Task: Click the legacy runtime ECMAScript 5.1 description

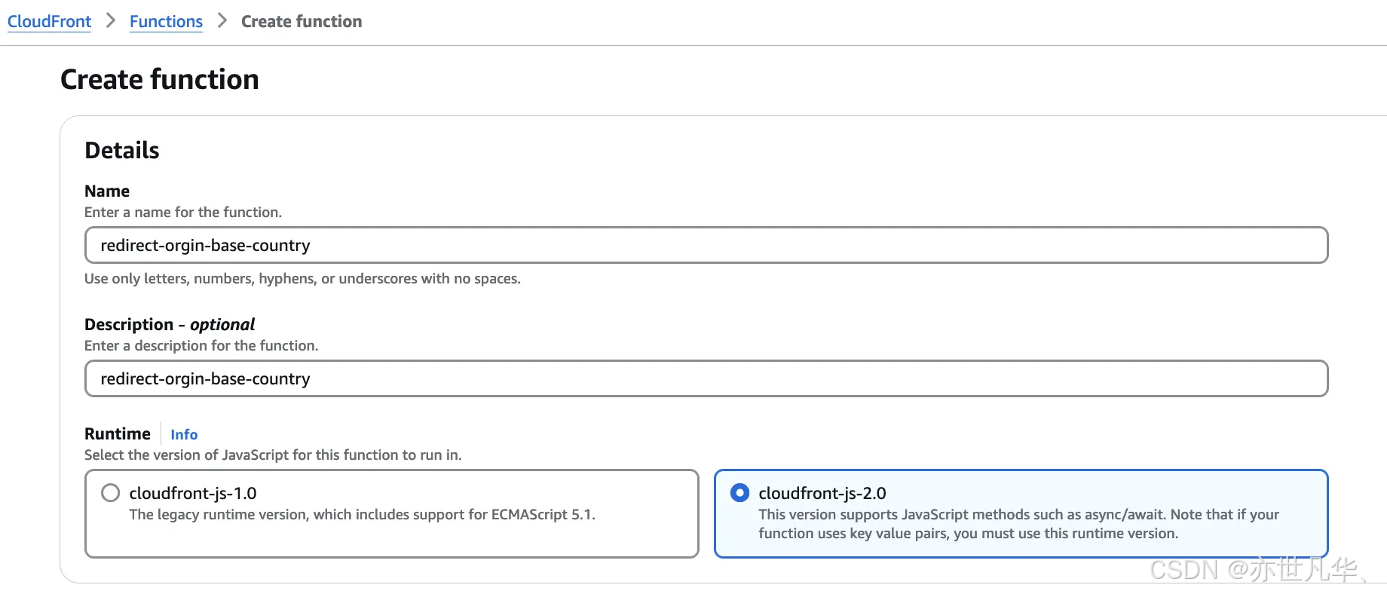Action: pos(362,515)
